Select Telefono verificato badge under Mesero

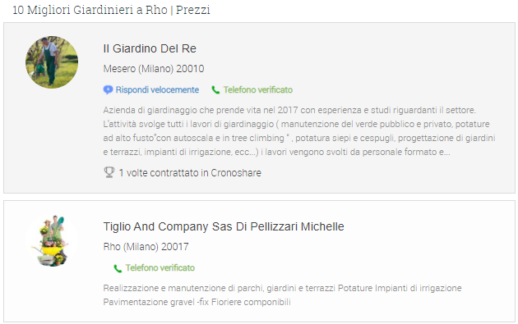252,90
